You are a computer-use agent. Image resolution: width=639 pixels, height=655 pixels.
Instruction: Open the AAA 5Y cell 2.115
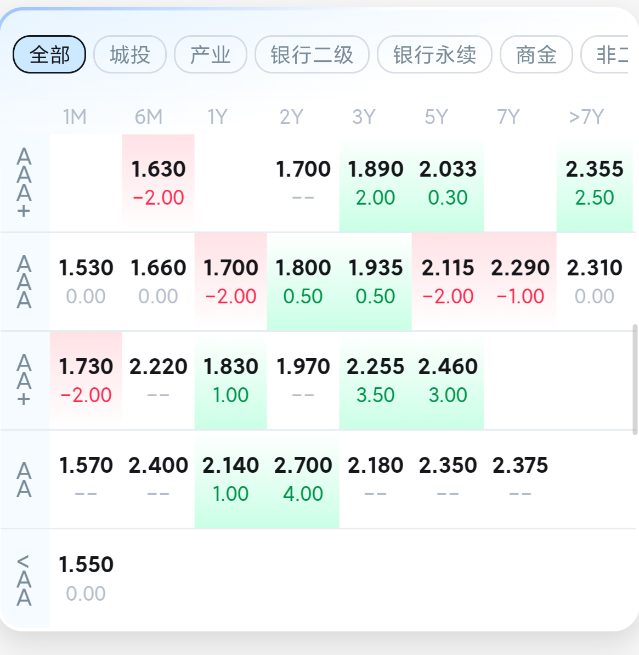pyautogui.click(x=448, y=281)
